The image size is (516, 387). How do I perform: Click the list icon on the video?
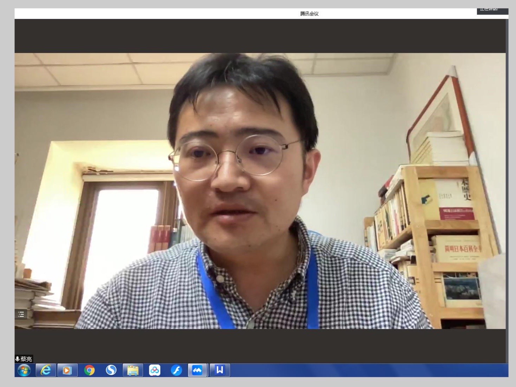21,314
